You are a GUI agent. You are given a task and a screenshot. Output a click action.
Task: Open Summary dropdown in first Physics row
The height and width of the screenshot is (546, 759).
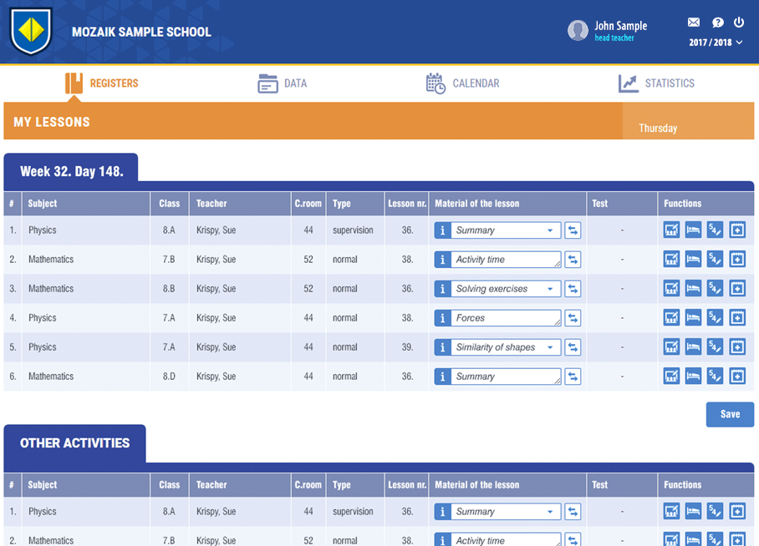click(550, 230)
